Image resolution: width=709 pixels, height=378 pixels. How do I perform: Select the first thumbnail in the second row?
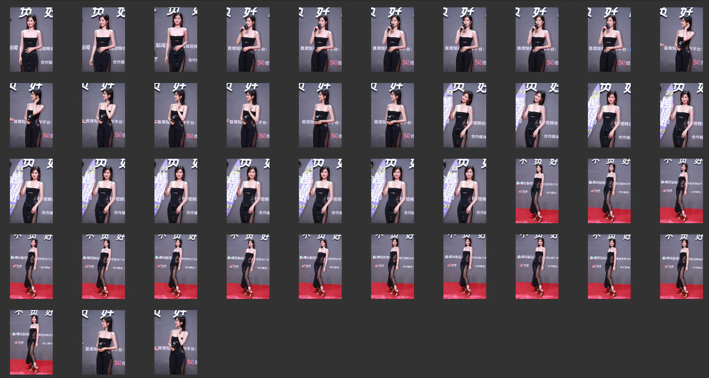coord(31,115)
